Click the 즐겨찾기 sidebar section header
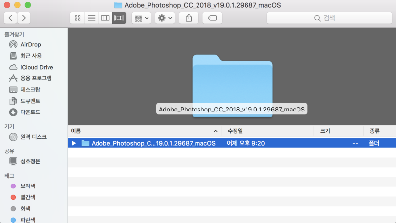The width and height of the screenshot is (396, 223). (14, 34)
